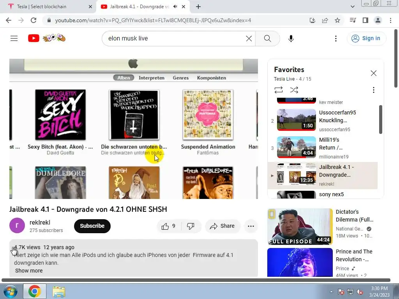Click the 'Tesla Live - 4 / 15' text
The height and width of the screenshot is (299, 399).
pyautogui.click(x=292, y=79)
